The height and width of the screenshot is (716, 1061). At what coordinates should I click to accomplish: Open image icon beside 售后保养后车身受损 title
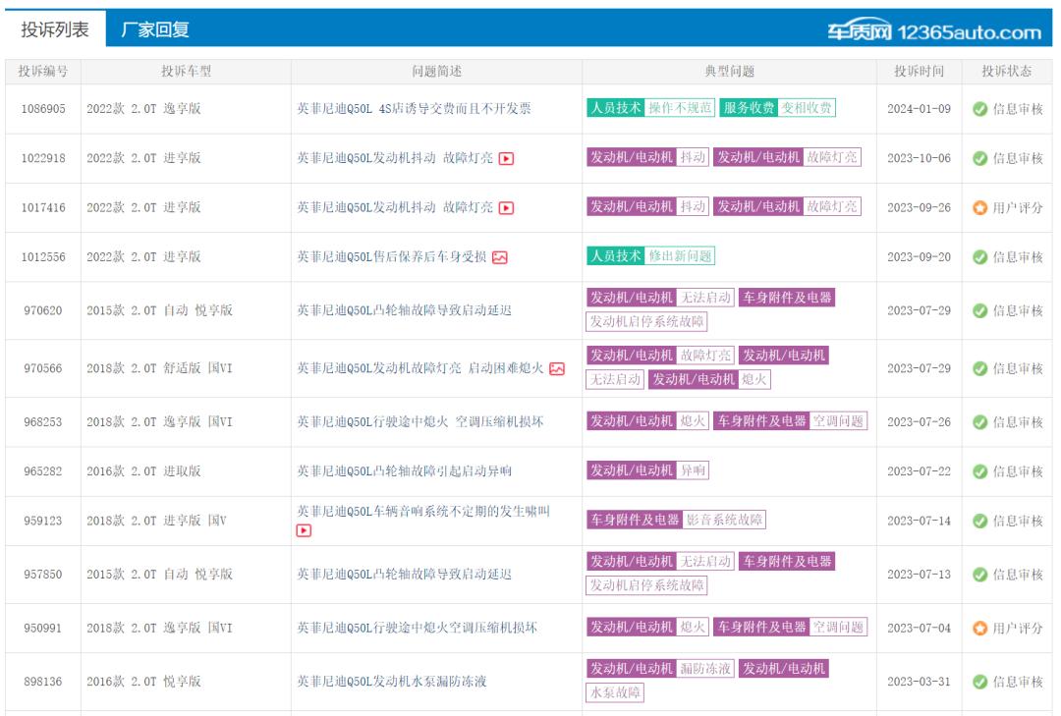(500, 257)
